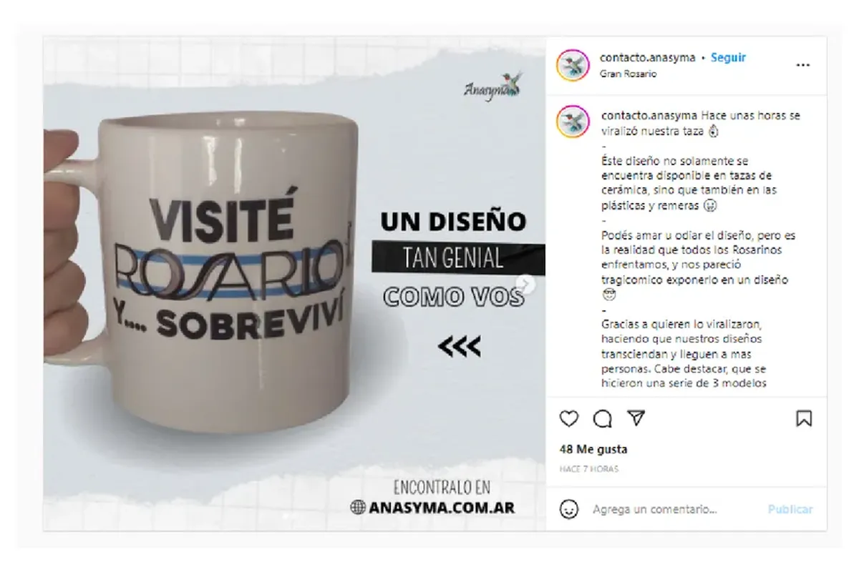Click the Publicar button
The height and width of the screenshot is (572, 859).
(x=790, y=510)
